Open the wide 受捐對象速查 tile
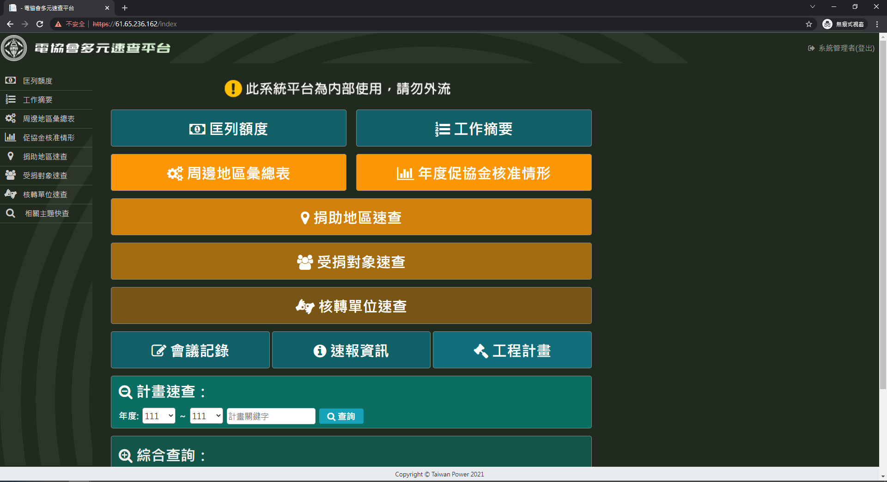Image resolution: width=887 pixels, height=482 pixels. (351, 261)
